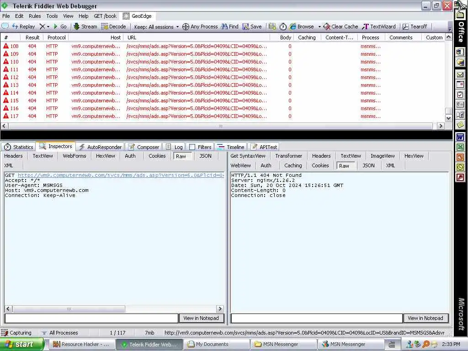
Task: Toggle the Filters tab checkbox
Action: [192, 147]
